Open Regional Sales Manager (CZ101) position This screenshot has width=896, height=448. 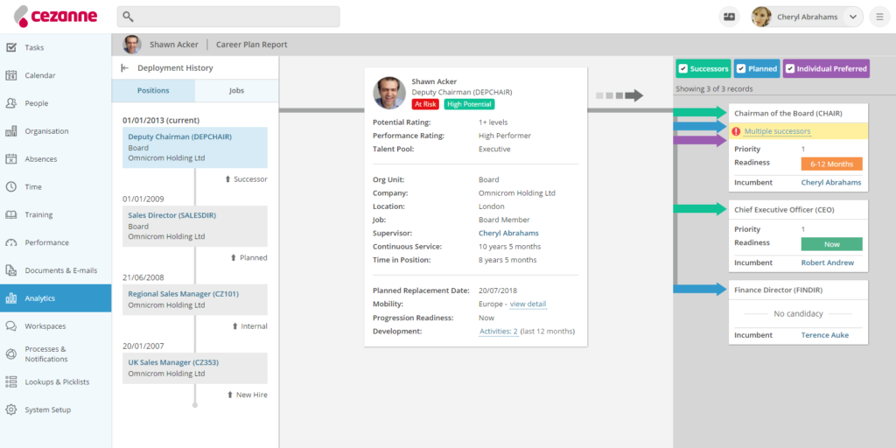tap(184, 294)
